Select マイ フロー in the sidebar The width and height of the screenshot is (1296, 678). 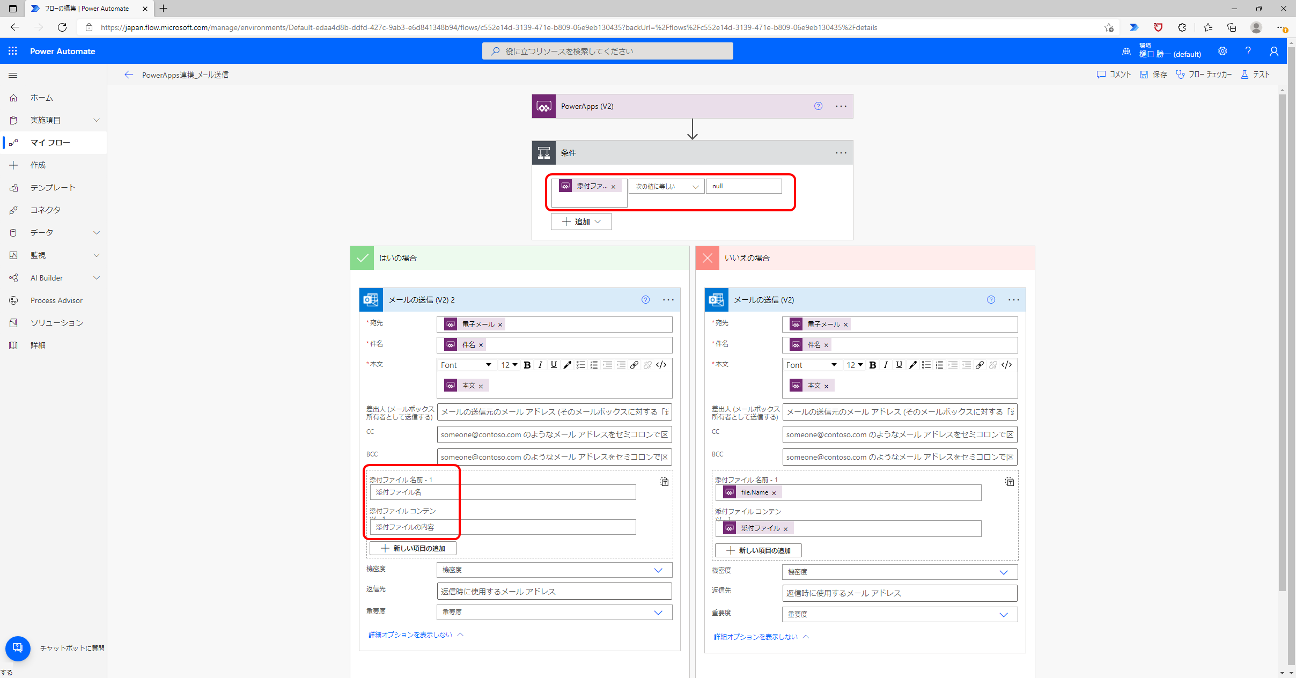54,143
